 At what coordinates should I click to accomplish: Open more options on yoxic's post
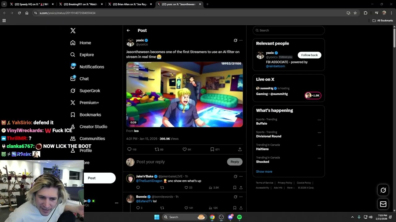241,40
